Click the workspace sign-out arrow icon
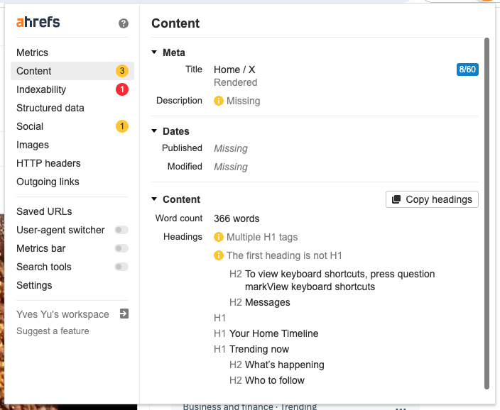 click(124, 314)
